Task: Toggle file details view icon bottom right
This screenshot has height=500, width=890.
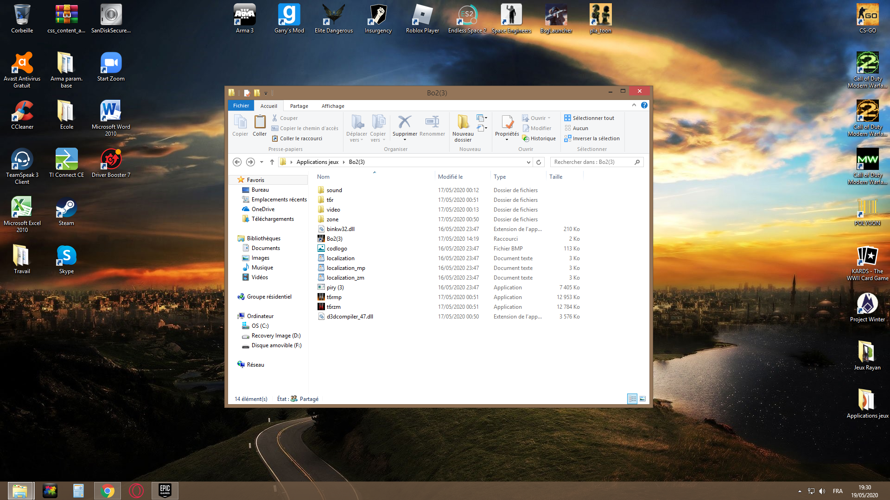Action: (633, 399)
